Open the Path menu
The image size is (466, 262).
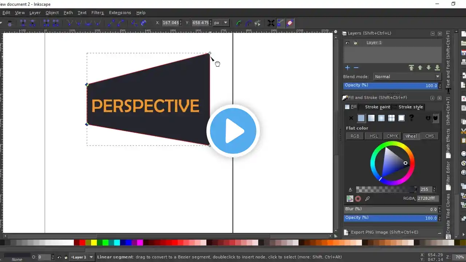tap(68, 12)
